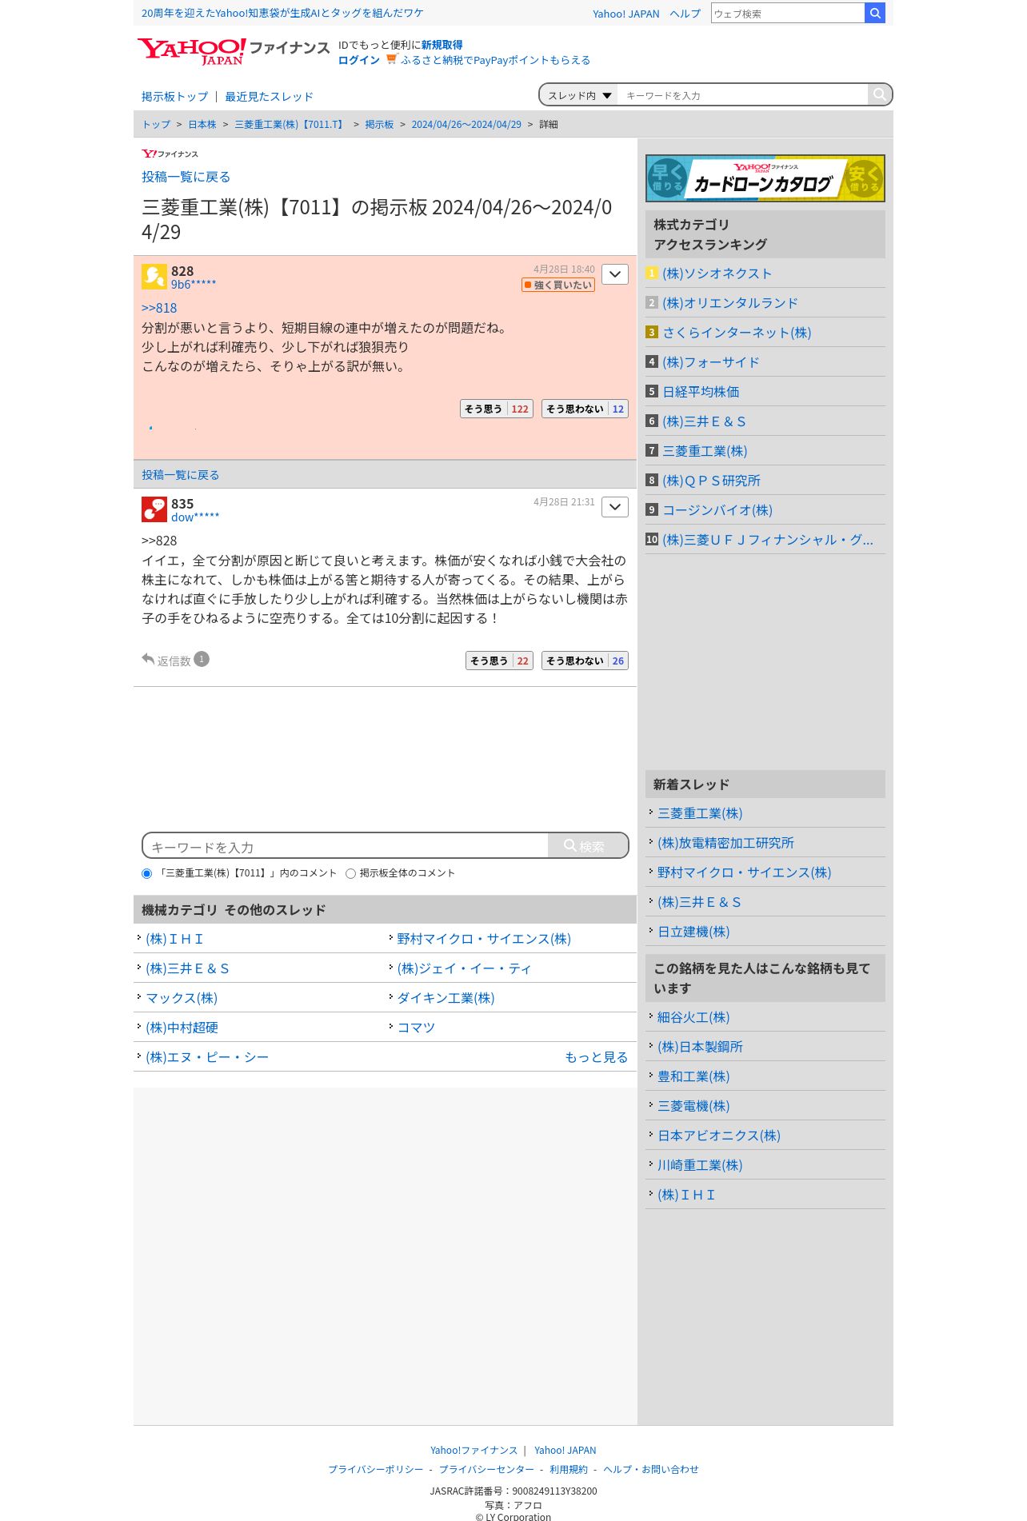Click そう思わない button on post 828
This screenshot has width=1027, height=1521.
[x=585, y=409]
